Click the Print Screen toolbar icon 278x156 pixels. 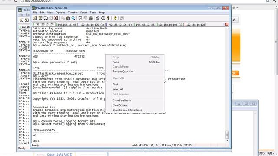[80, 18]
